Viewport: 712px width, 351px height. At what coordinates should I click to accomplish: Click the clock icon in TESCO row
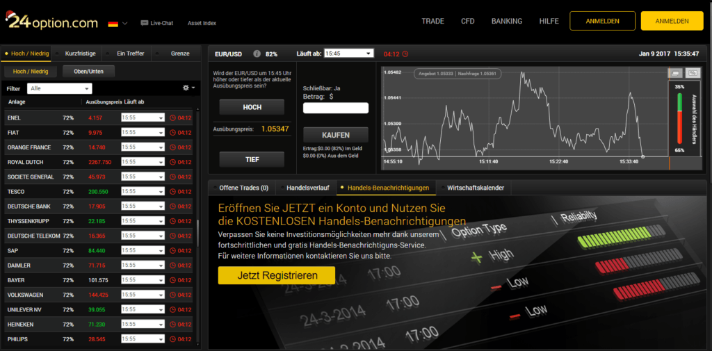172,192
